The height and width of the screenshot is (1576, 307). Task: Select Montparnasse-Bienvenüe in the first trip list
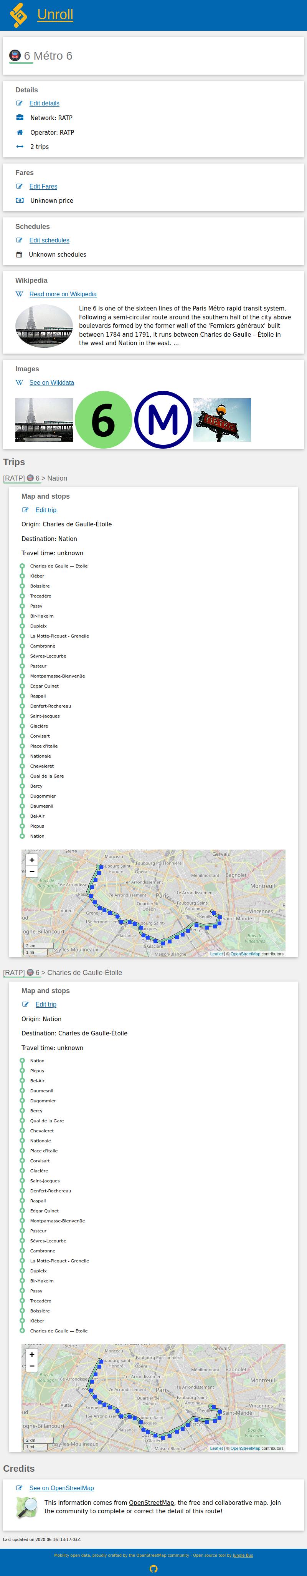(x=58, y=676)
